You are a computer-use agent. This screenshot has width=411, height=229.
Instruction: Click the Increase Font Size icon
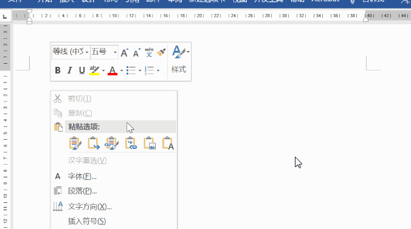(x=125, y=52)
